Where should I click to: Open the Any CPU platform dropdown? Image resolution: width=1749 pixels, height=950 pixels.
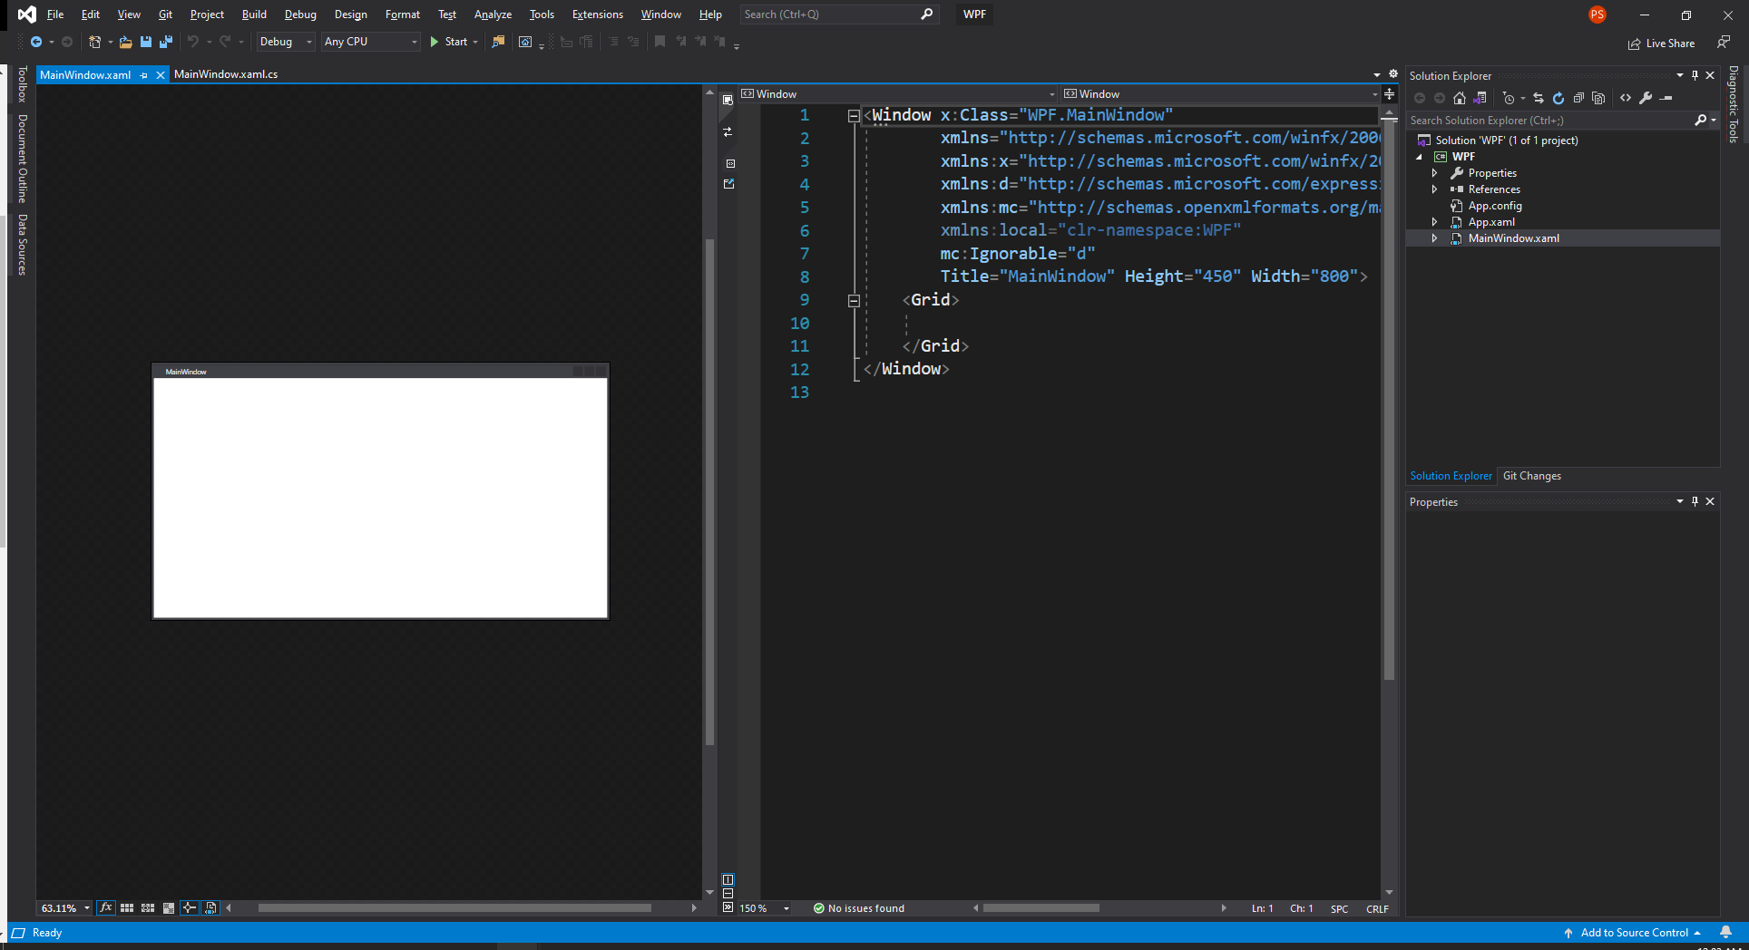(x=371, y=42)
